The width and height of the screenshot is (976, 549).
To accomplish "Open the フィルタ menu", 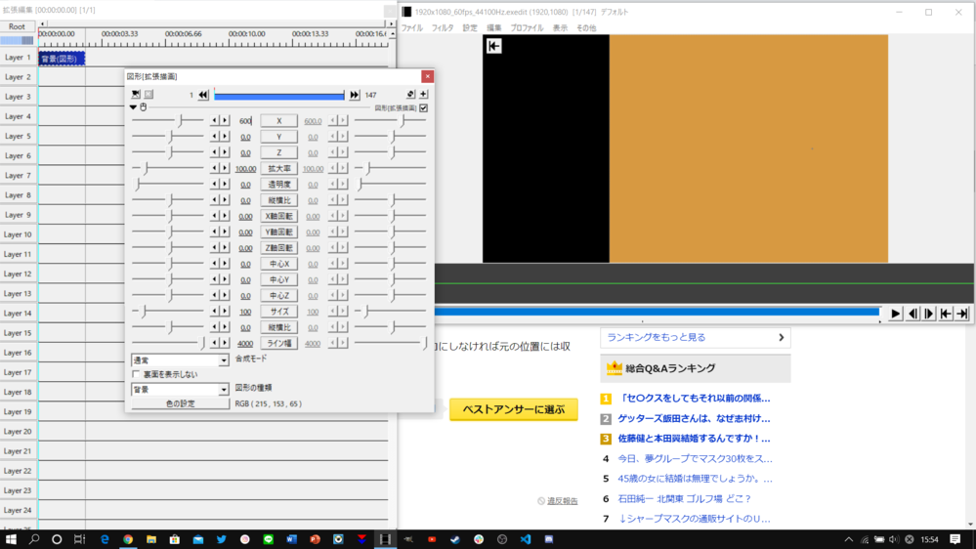I will pos(442,28).
